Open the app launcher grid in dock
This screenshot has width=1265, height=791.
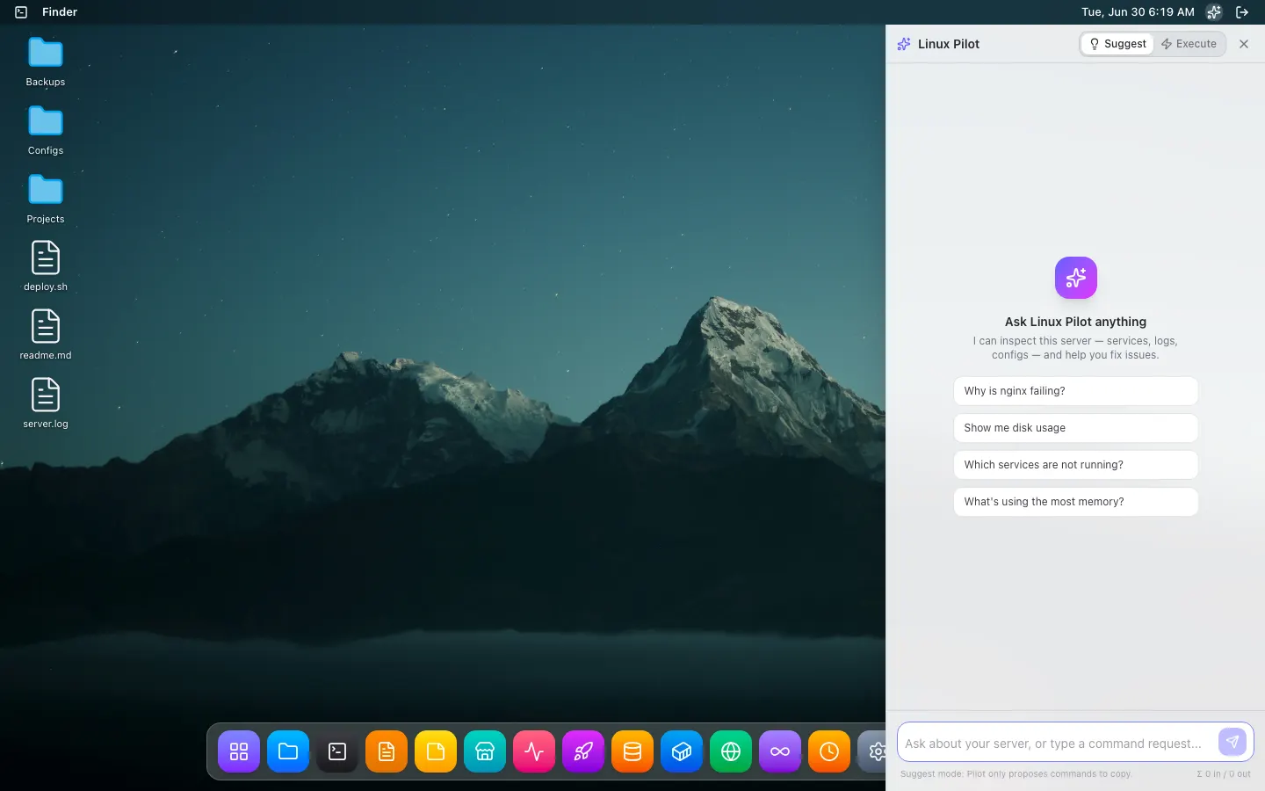[239, 751]
